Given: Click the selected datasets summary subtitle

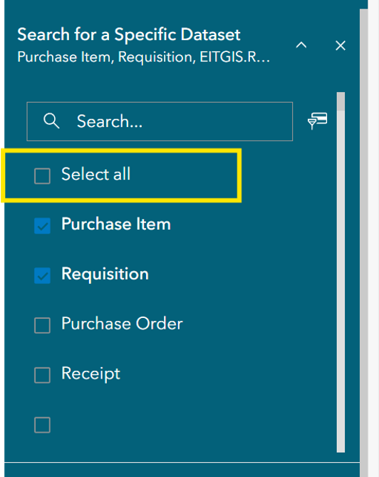Looking at the screenshot, I should tap(143, 57).
